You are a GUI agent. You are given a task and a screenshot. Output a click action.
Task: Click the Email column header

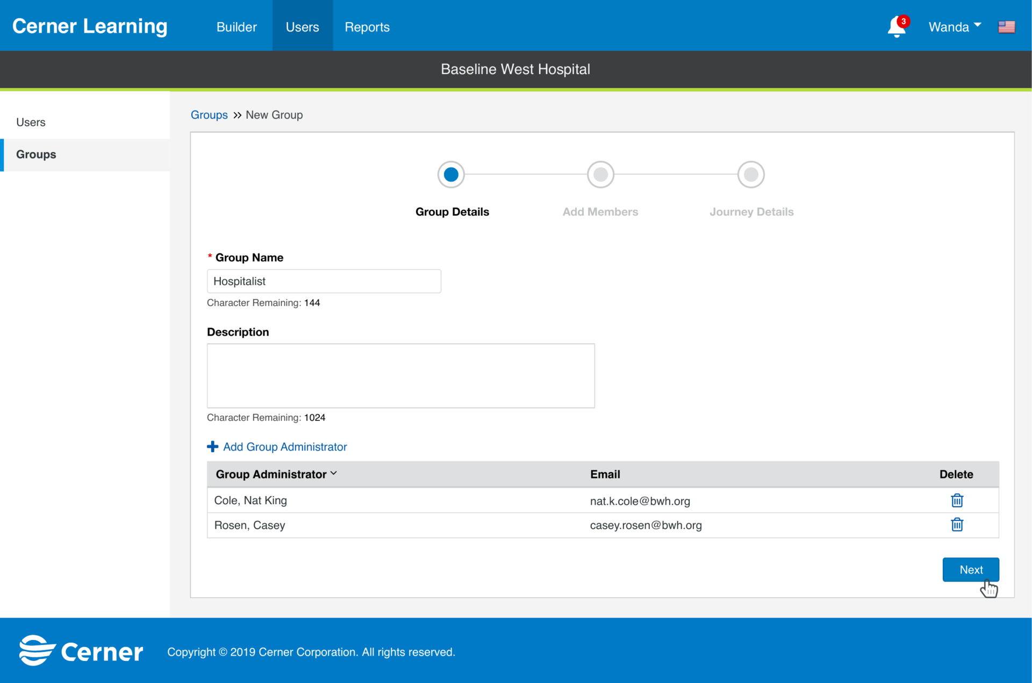coord(605,474)
